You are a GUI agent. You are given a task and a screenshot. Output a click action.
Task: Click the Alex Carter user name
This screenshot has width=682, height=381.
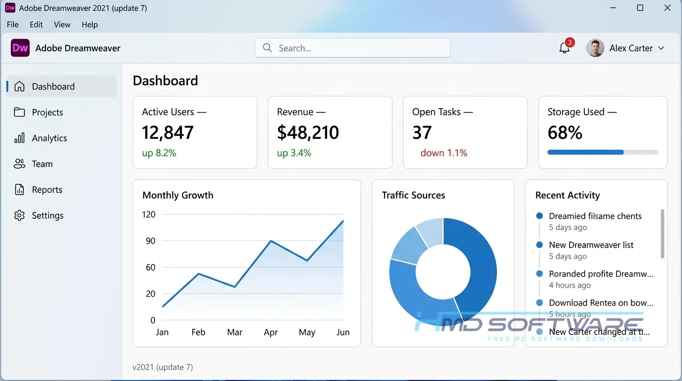[x=631, y=48]
